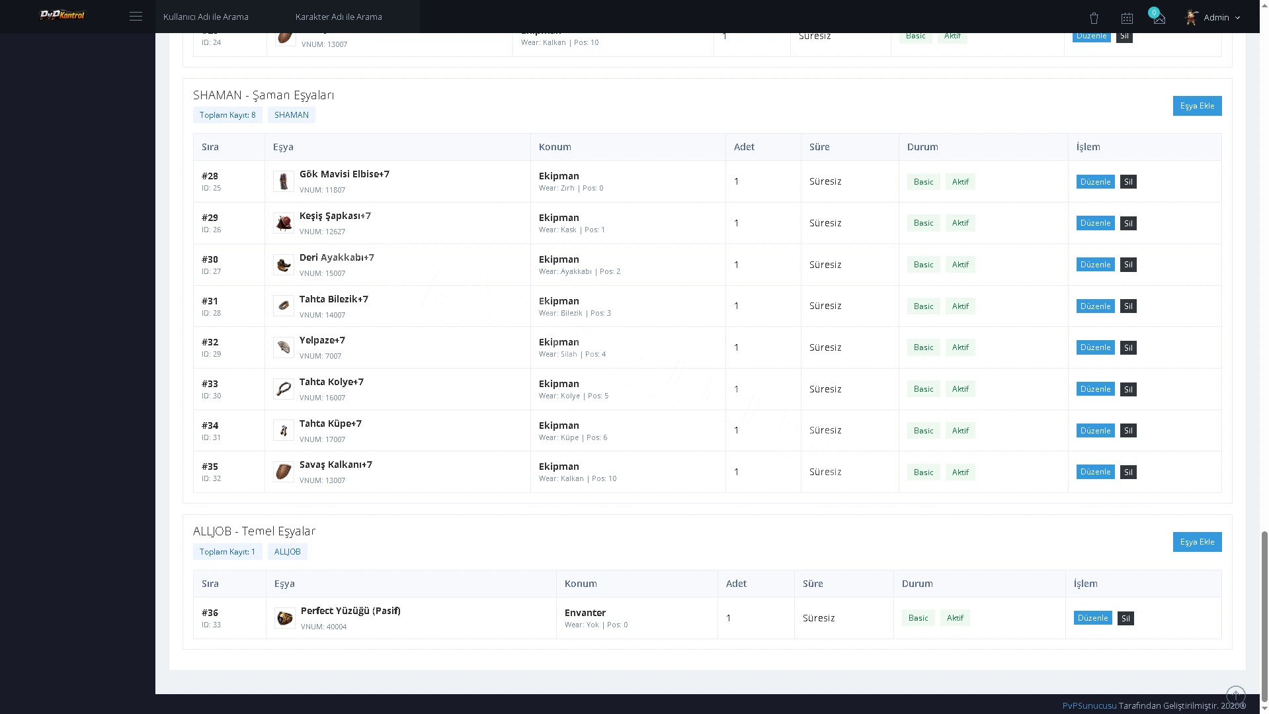Click the Yelpaze+7 fan item icon
The height and width of the screenshot is (714, 1269).
click(284, 347)
